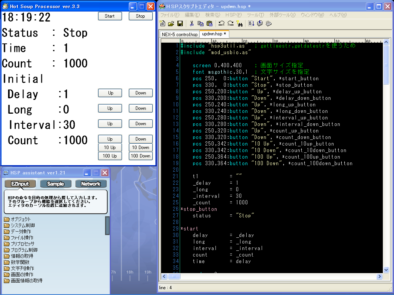
Task: Click the editor's vertical scrollbar down arrow
Action: 386,270
